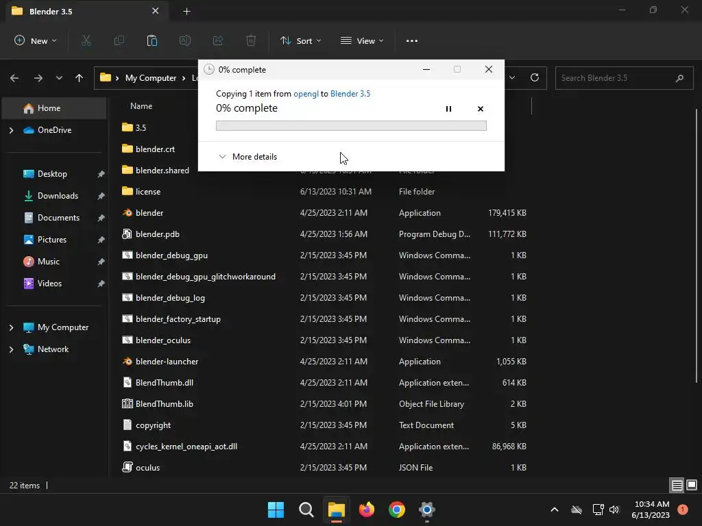702x526 pixels.
Task: Open Videos quick access folder
Action: point(49,284)
